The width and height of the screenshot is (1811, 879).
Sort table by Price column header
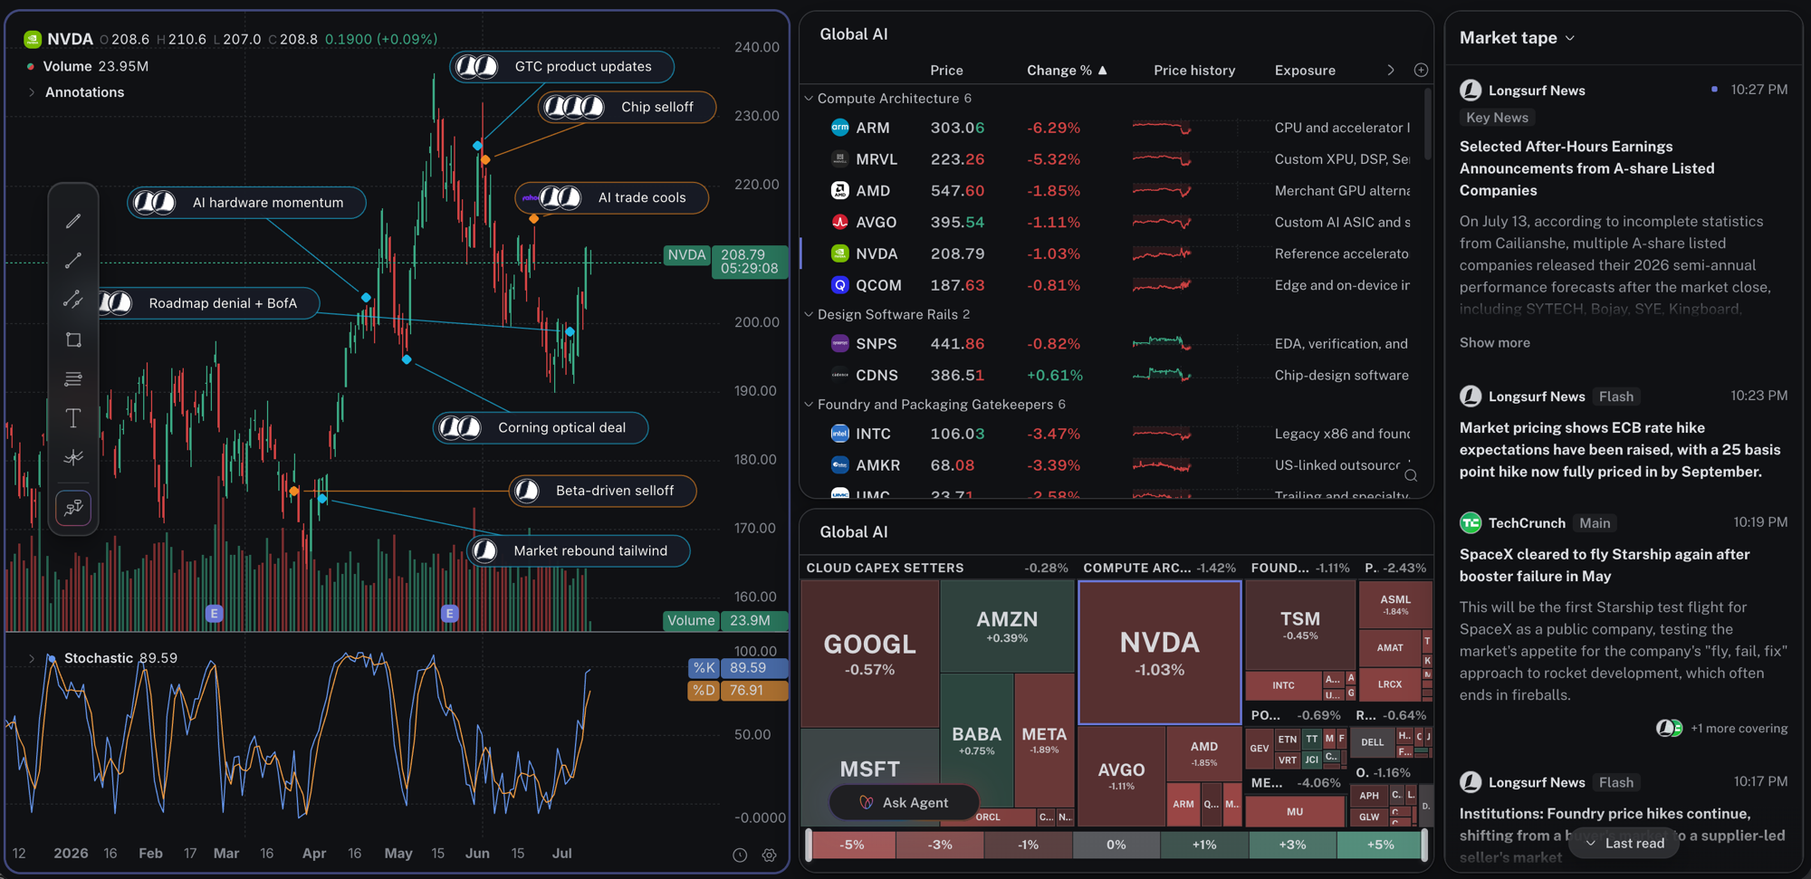[946, 70]
